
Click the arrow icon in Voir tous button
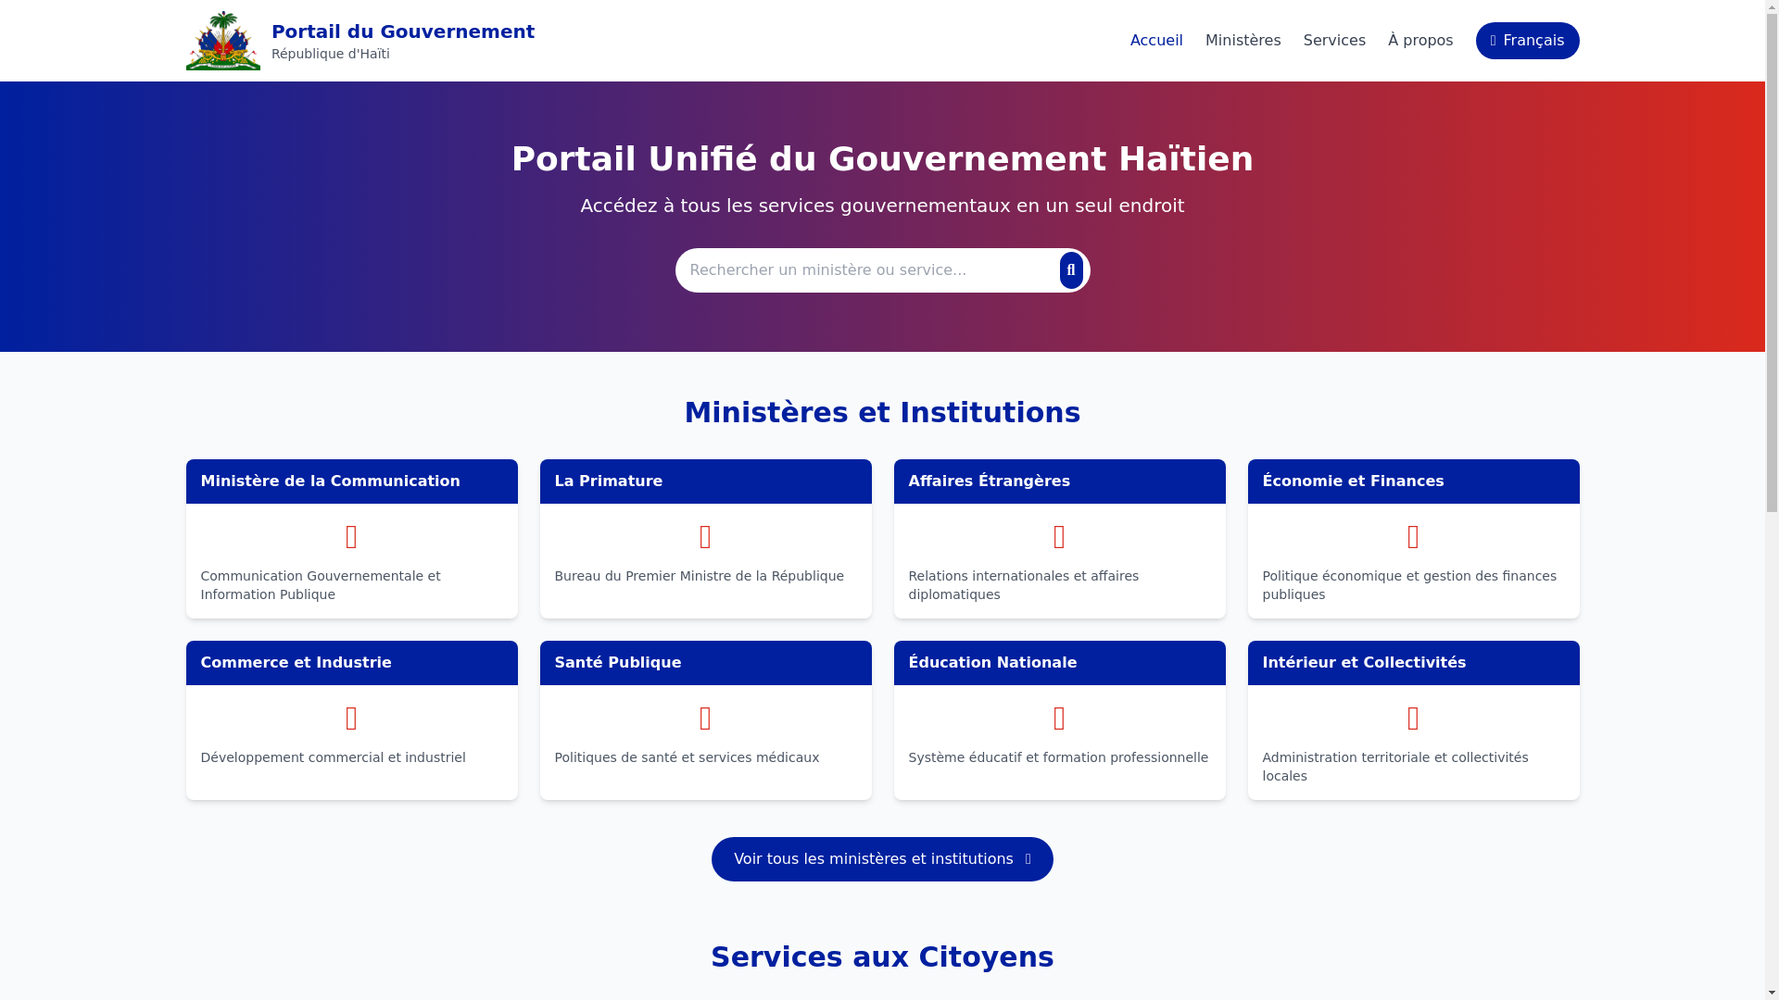point(1028,859)
